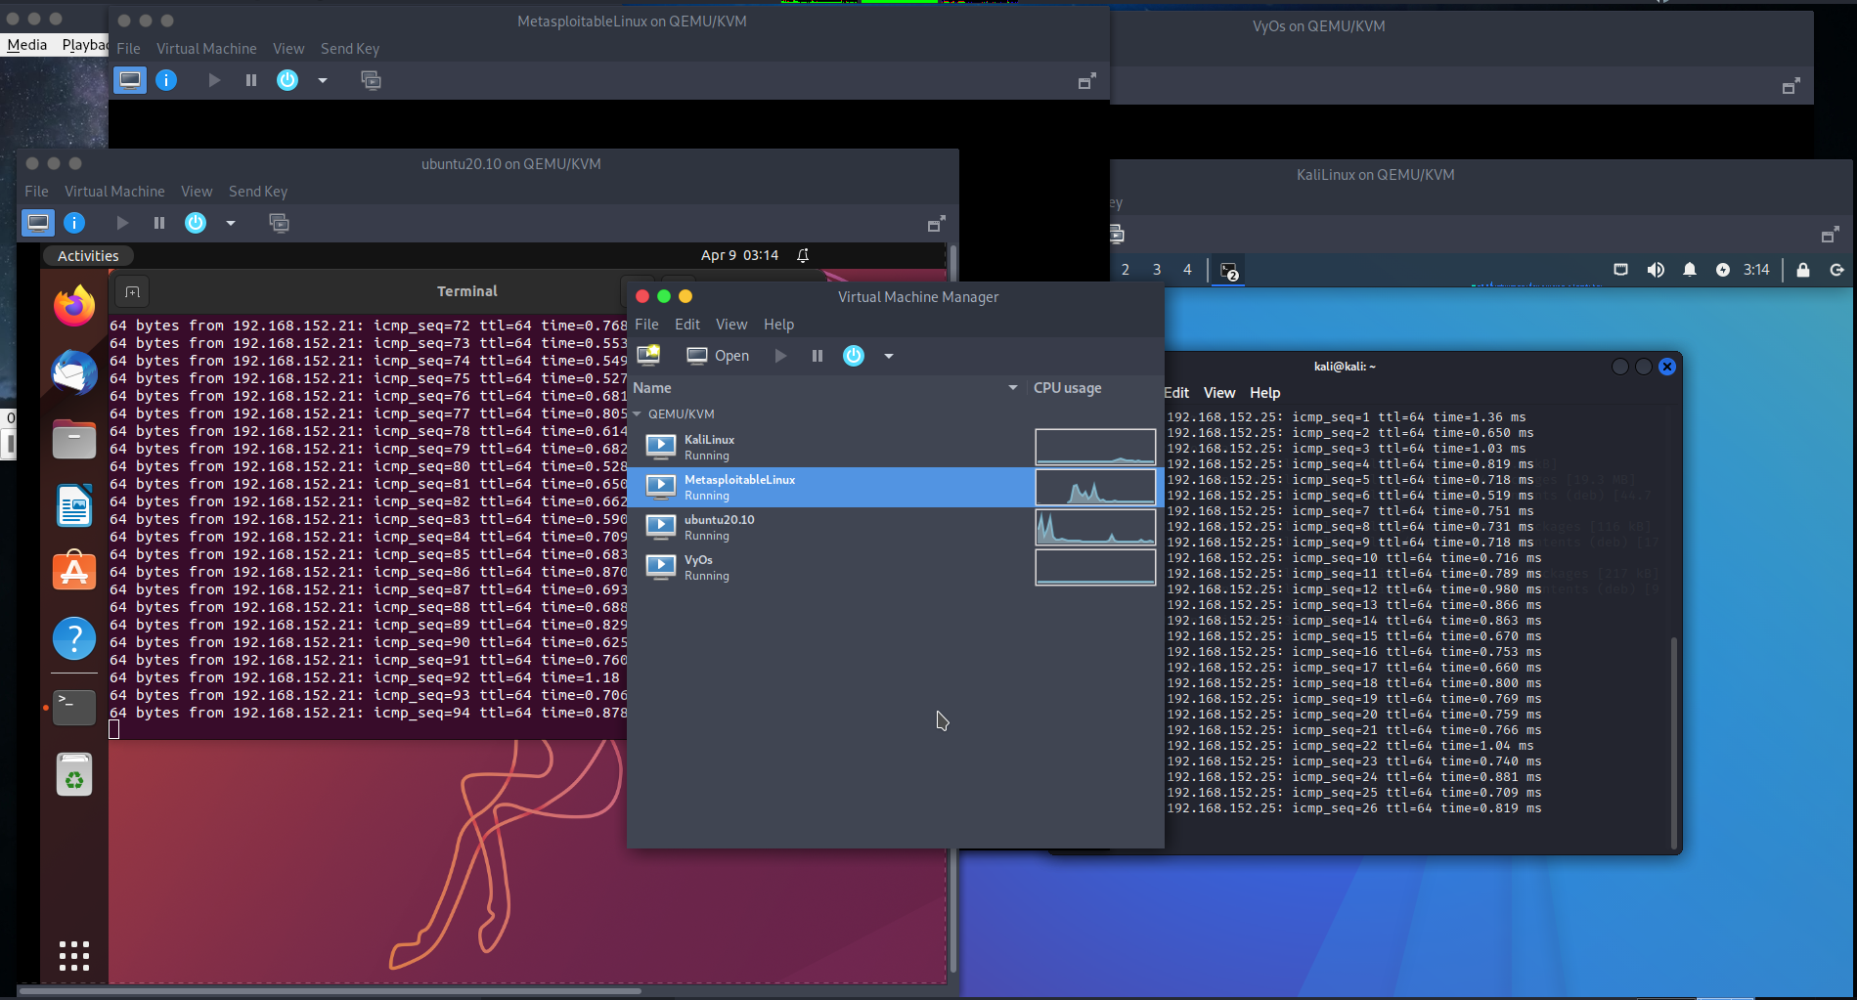Click the Open button in Virtual Machine Manager
The width and height of the screenshot is (1857, 1000).
(718, 356)
